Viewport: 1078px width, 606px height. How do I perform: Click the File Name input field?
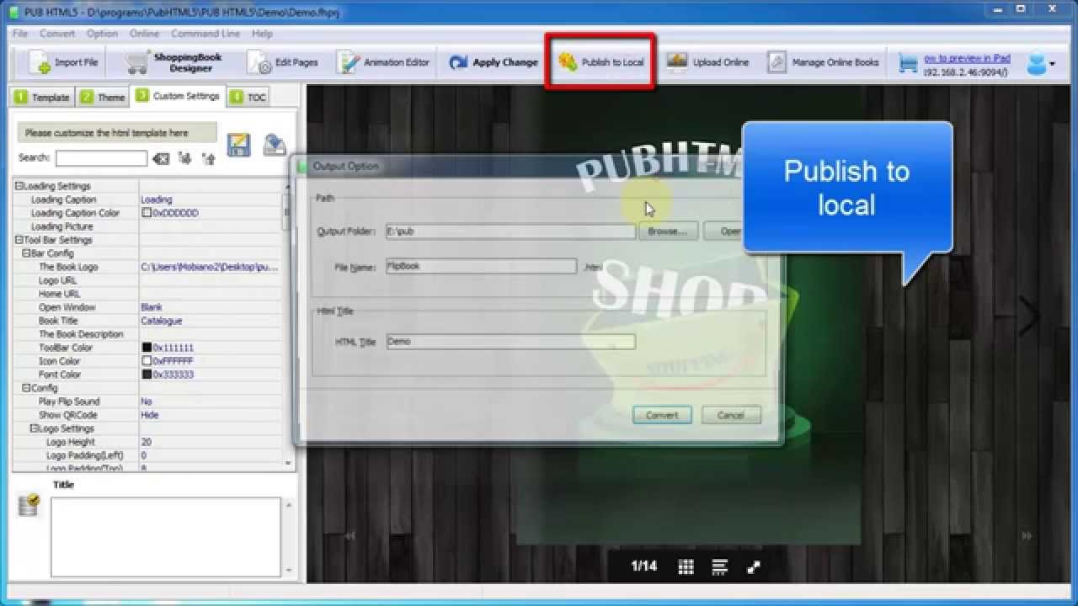point(481,266)
